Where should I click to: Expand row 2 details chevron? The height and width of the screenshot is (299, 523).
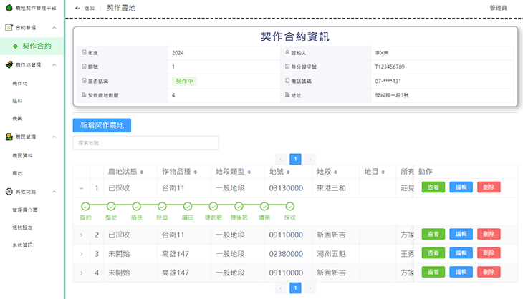click(x=81, y=235)
